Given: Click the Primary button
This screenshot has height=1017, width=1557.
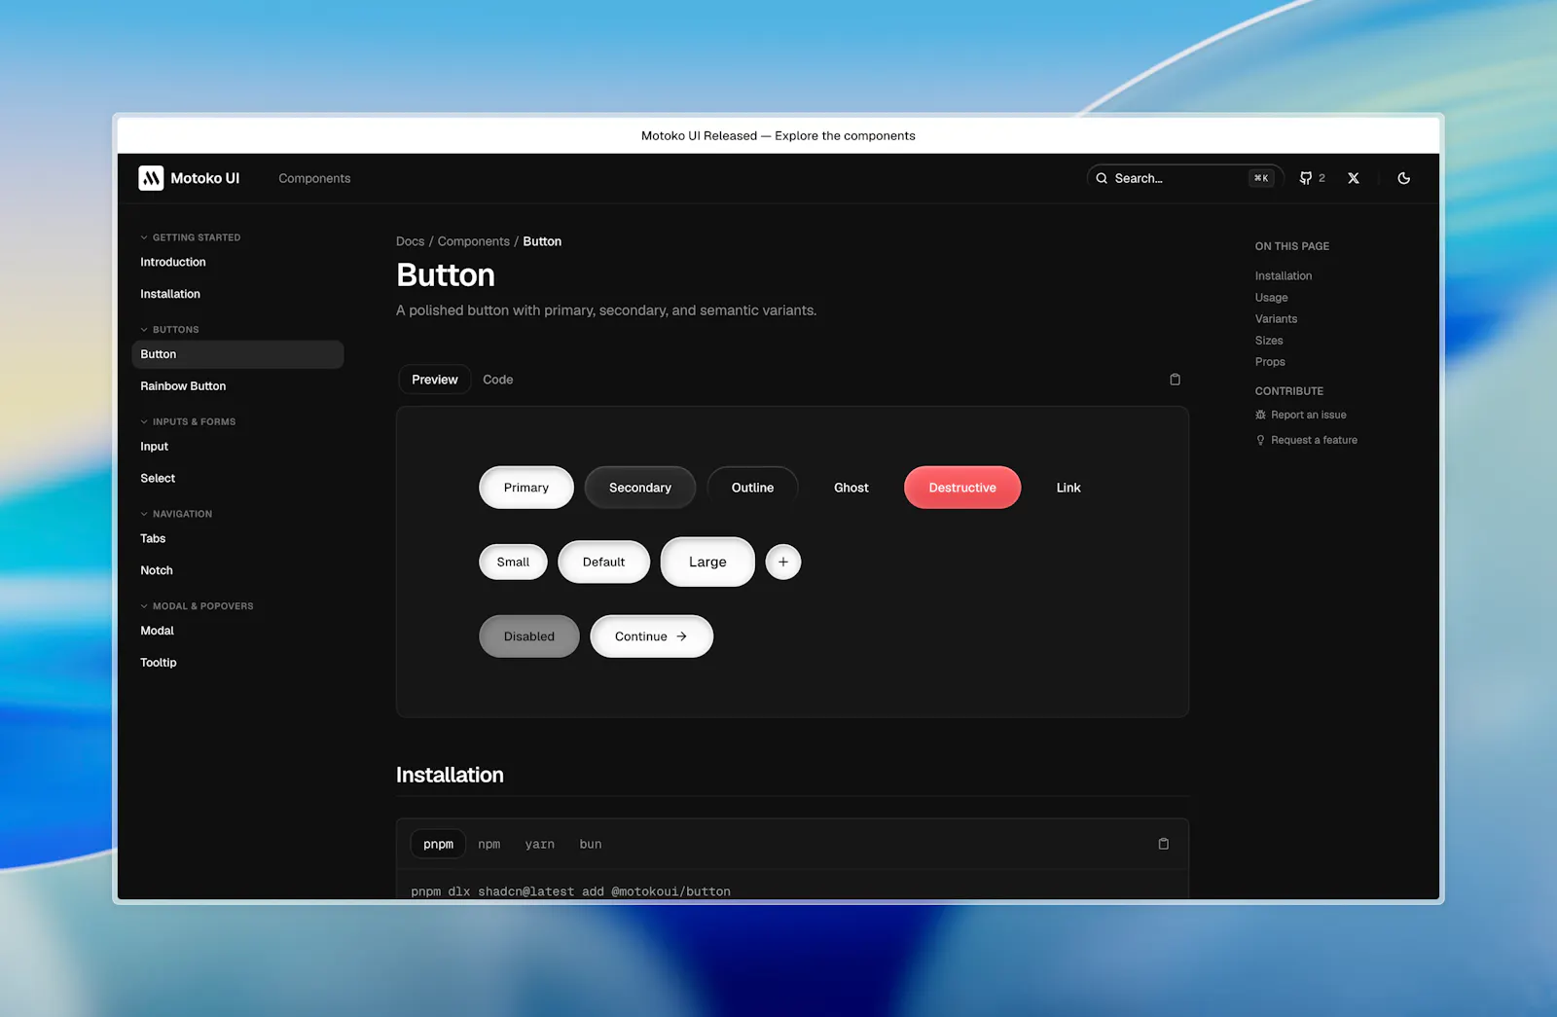Looking at the screenshot, I should (526, 488).
